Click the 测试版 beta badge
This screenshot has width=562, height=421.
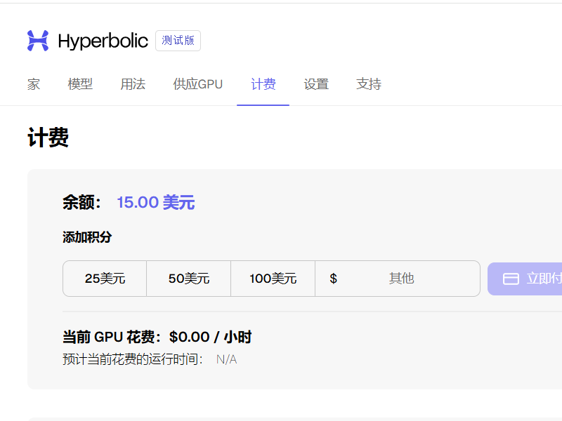pos(178,41)
